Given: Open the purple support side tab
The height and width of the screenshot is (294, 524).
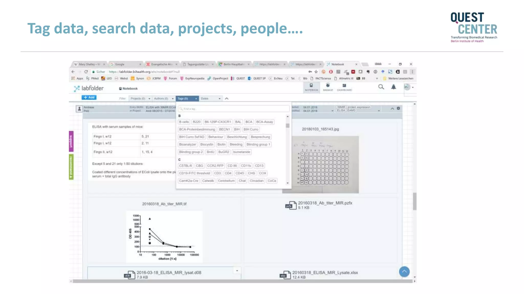Looking at the screenshot, I should 71,141.
